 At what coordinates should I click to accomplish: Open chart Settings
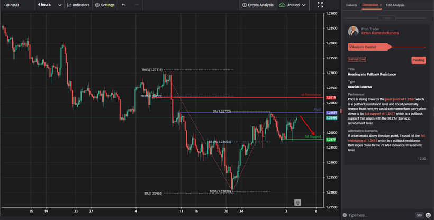pos(105,5)
